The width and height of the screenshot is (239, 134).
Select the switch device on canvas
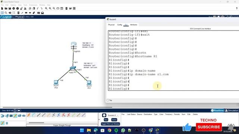(73, 68)
